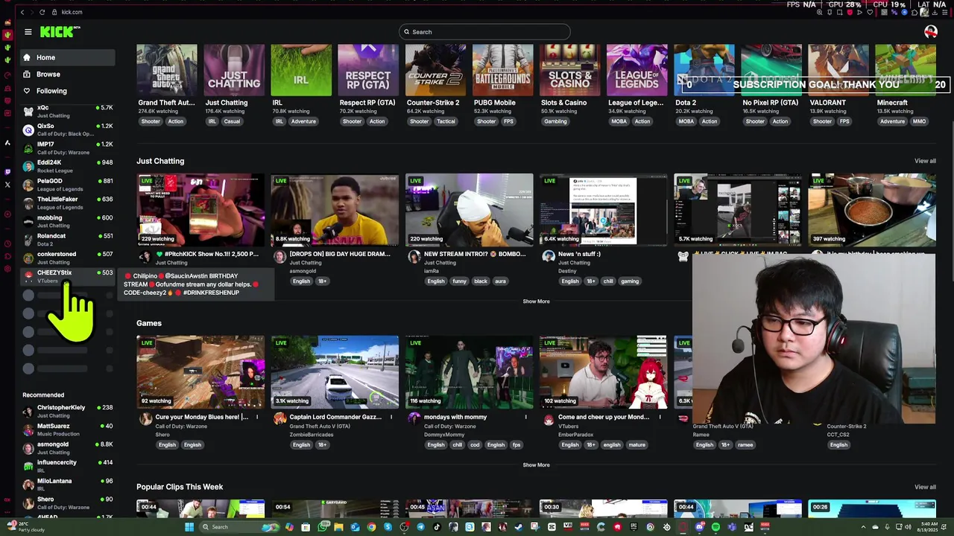The width and height of the screenshot is (954, 536).
Task: Click the Home icon in navigation
Action: (x=27, y=57)
